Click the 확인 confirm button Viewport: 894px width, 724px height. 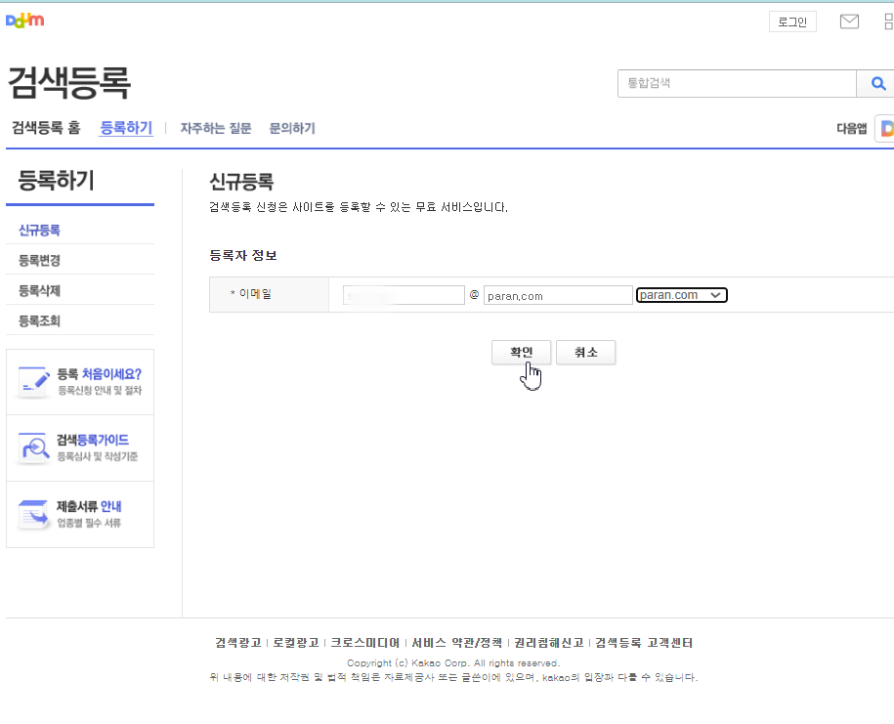521,353
